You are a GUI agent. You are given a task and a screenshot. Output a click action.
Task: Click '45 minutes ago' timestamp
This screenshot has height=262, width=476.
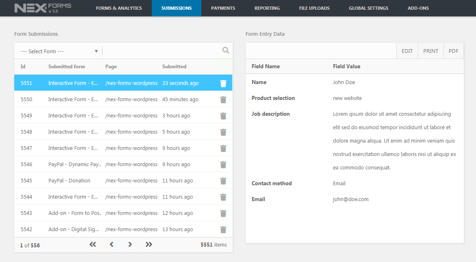pyautogui.click(x=180, y=99)
